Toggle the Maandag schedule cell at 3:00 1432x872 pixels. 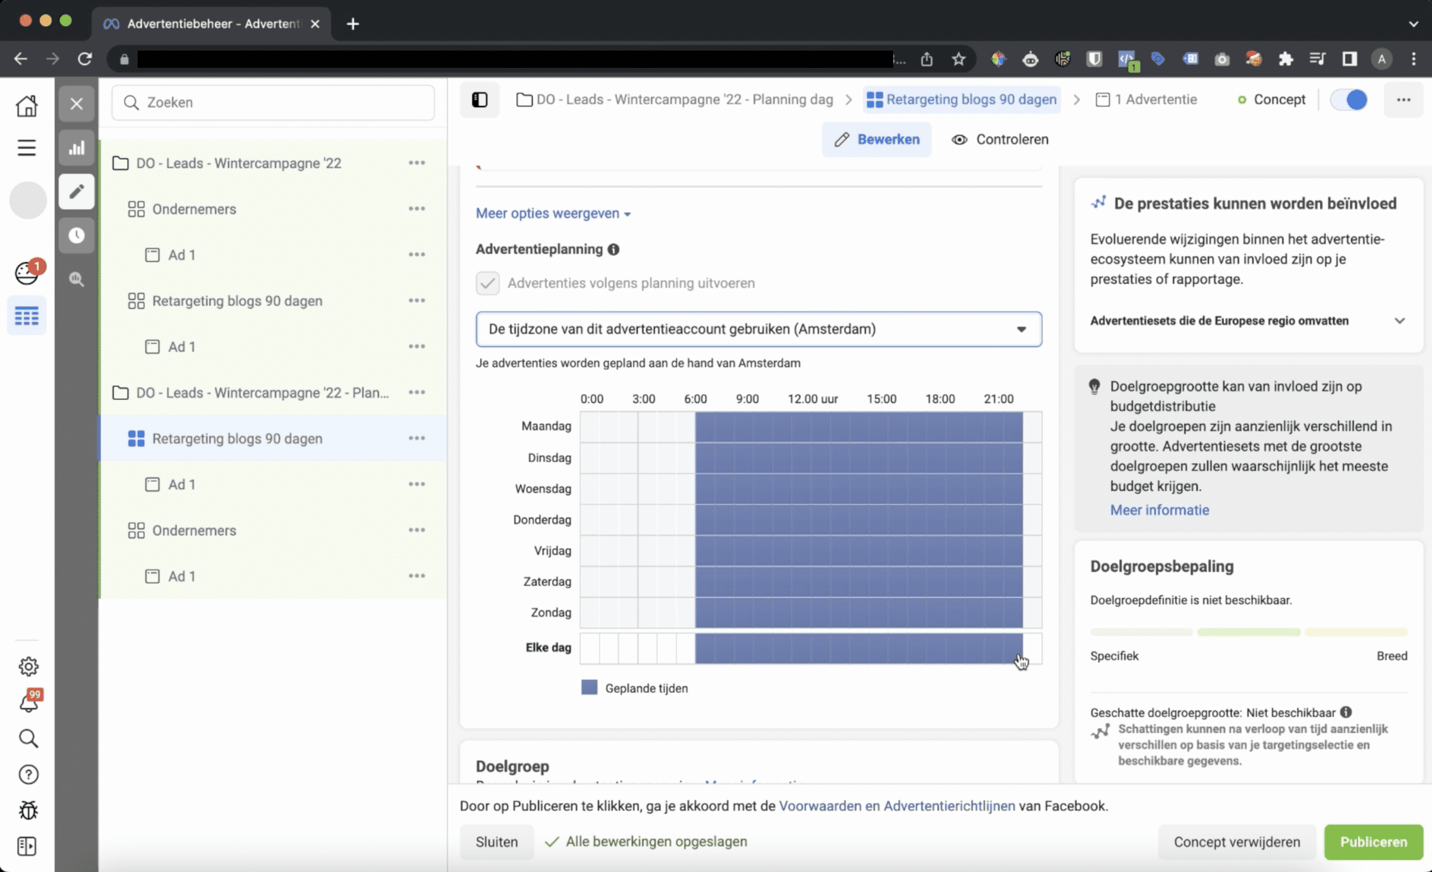[x=647, y=426]
